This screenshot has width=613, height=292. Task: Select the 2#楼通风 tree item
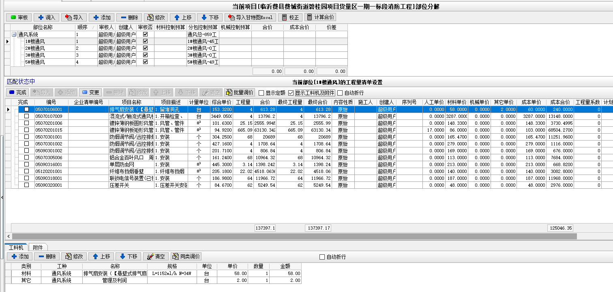tap(35, 48)
